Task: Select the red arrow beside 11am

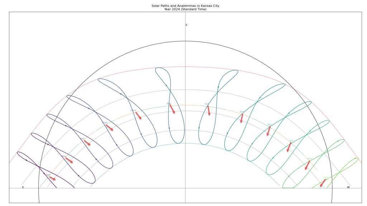Action: click(138, 115)
